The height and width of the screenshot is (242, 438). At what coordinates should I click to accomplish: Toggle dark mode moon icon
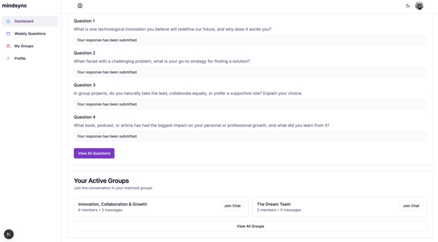pyautogui.click(x=408, y=5)
